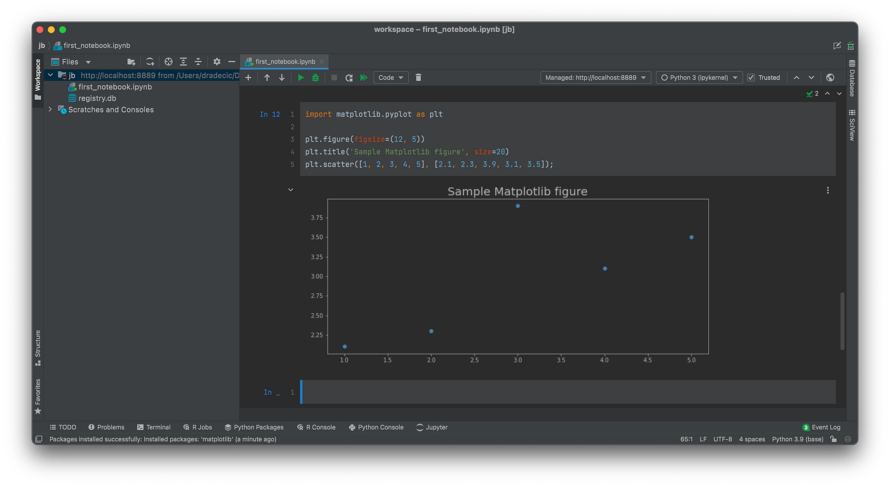Open the plot options kebab menu
Viewport: 890px width, 487px height.
click(x=827, y=189)
